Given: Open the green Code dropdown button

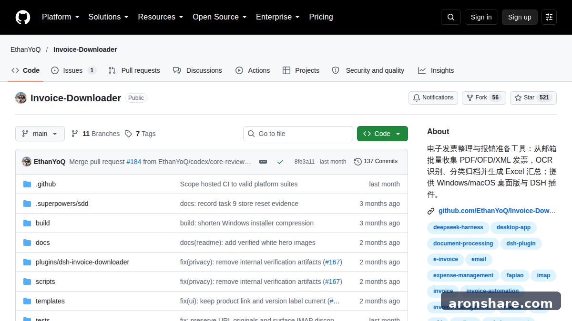Looking at the screenshot, I should point(382,134).
